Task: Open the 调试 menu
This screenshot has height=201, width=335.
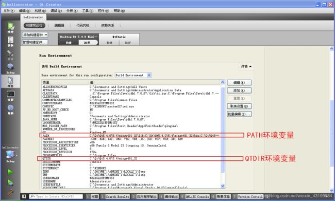Action: coord(56,11)
